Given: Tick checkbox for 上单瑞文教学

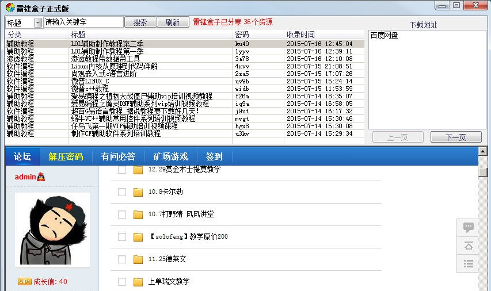Looking at the screenshot, I should pyautogui.click(x=122, y=282).
